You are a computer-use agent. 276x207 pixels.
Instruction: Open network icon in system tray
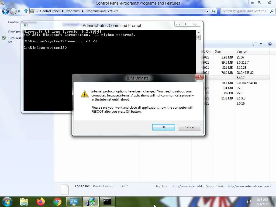click(249, 202)
